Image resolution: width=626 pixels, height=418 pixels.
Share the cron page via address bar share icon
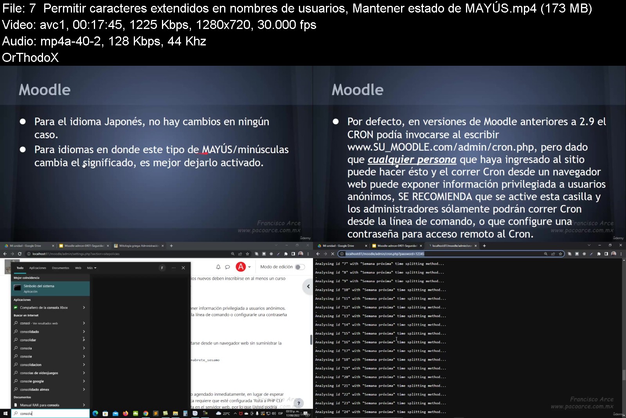[553, 254]
